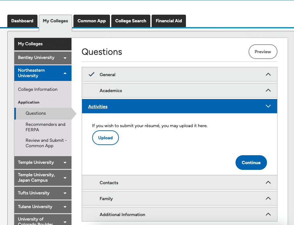Viewport: 294px width, 225px height.
Task: Expand Temple University dropdown
Action: pos(43,163)
